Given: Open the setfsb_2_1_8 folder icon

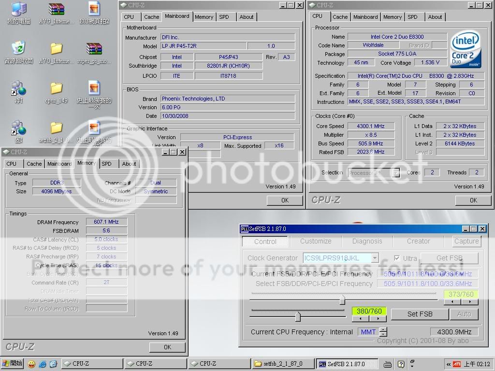Looking at the screenshot, I should pyautogui.click(x=56, y=132).
